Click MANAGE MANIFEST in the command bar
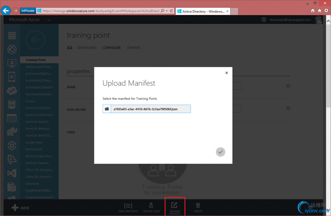This screenshot has height=216, width=331. click(175, 208)
